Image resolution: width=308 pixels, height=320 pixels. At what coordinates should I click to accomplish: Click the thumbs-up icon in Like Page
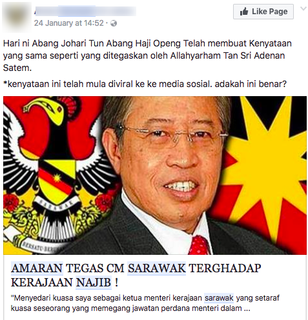click(x=244, y=11)
